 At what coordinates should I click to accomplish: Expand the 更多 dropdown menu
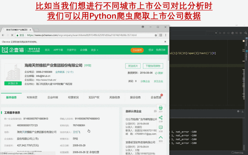(x=95, y=50)
